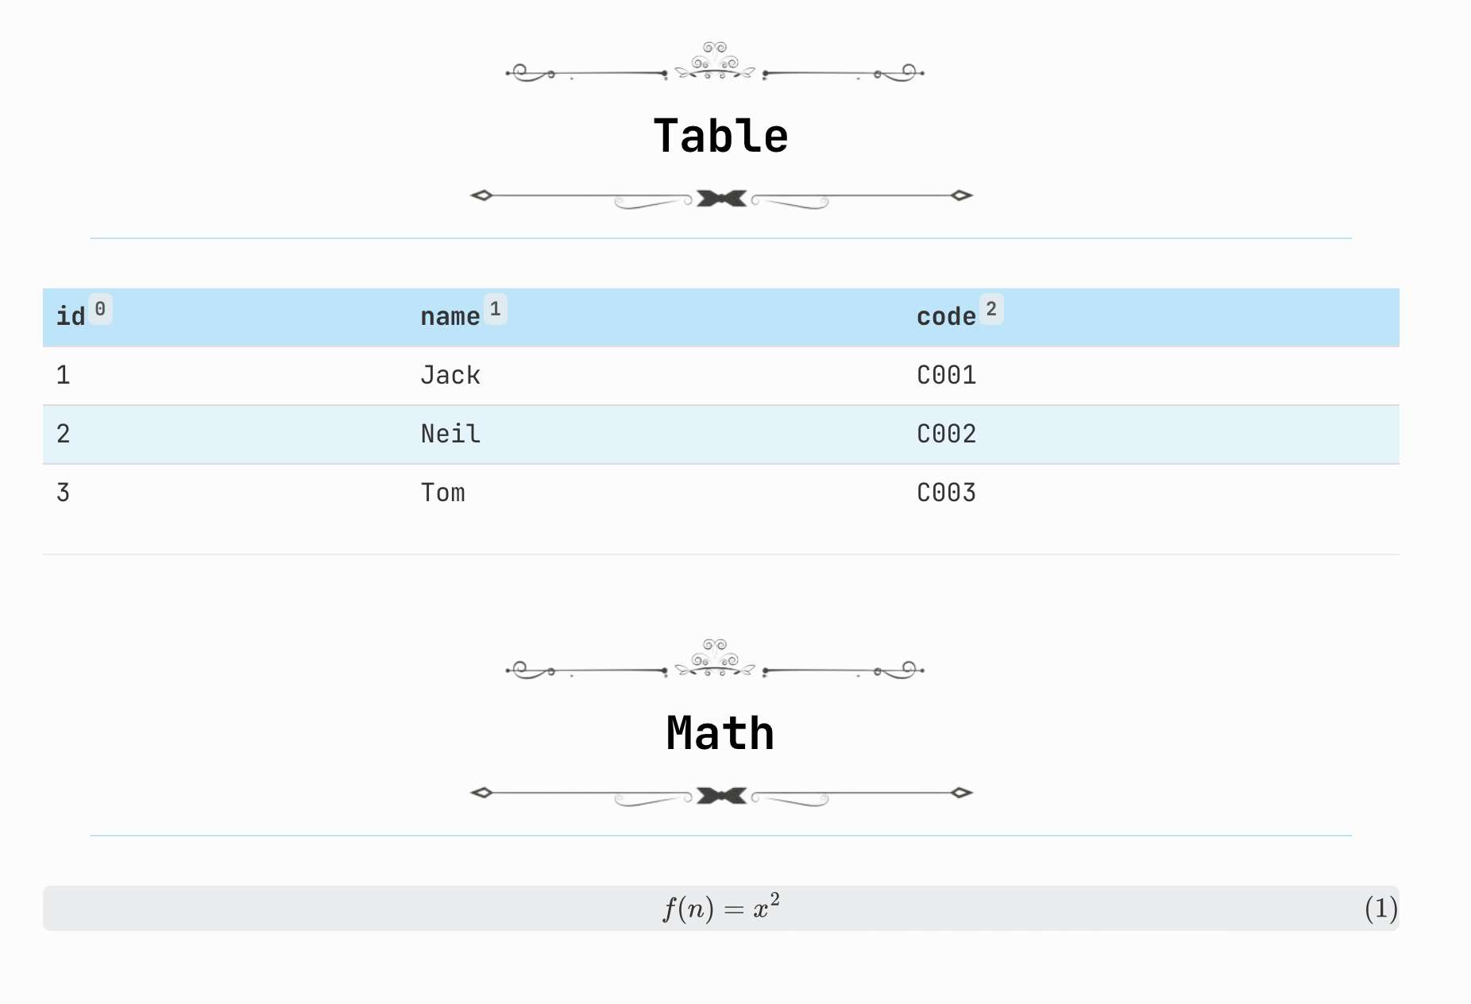
Task: Click the 2 badge beside code header
Action: click(991, 309)
